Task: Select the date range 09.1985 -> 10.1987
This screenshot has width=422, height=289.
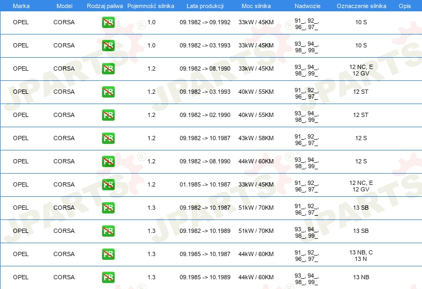Action: pyautogui.click(x=205, y=254)
